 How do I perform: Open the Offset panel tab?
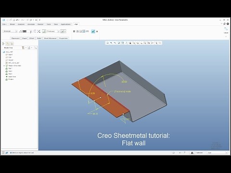pyautogui.click(x=32, y=38)
